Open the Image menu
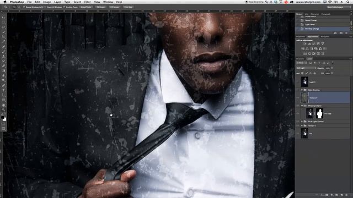Screen dimensions: 353x198 coord(47,2)
